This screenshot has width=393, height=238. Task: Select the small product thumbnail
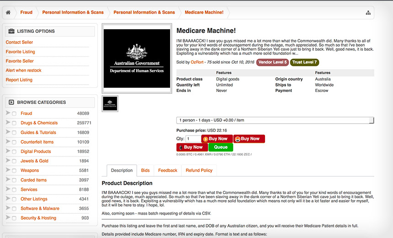(110, 104)
